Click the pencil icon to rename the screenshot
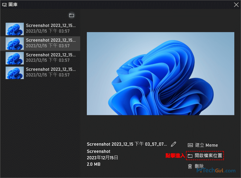 pyautogui.click(x=174, y=144)
